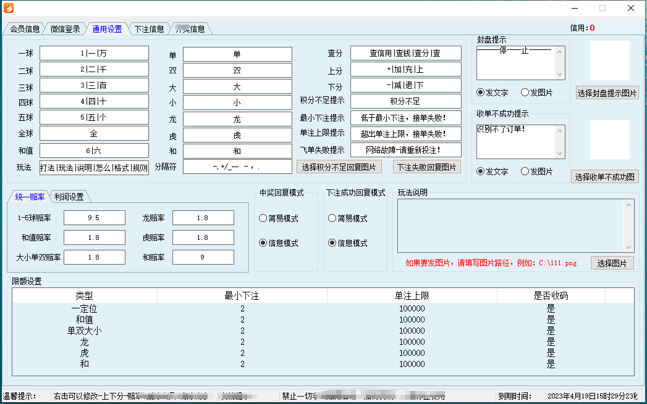Click the 单注上限 column header
The image size is (647, 404).
pyautogui.click(x=412, y=296)
